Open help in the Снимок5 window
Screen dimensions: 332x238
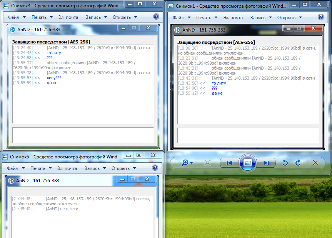pyautogui.click(x=155, y=168)
